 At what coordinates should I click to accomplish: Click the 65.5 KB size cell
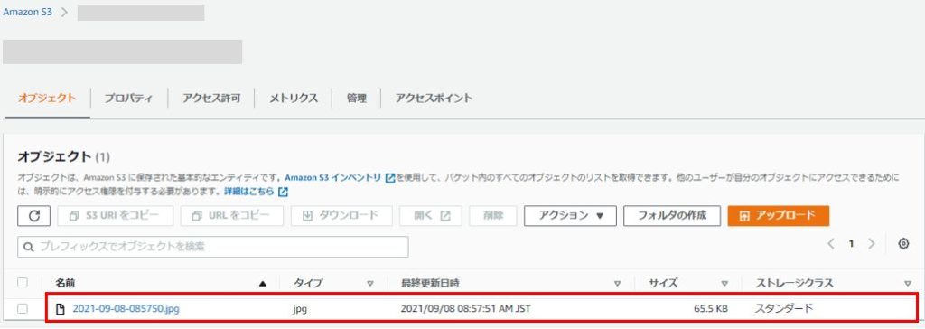710,308
